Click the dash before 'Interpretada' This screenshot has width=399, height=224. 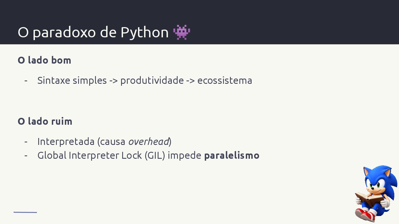[26, 142]
